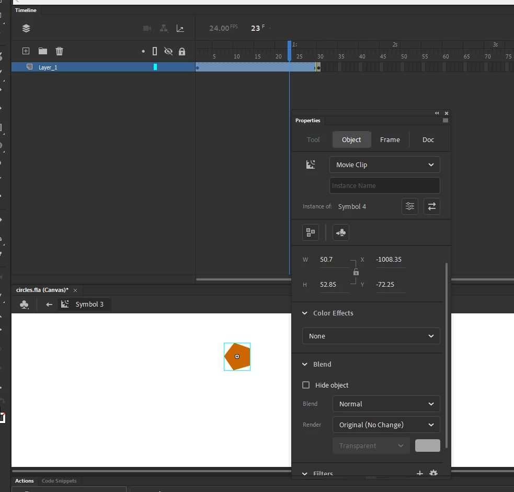Open the Color Effects None dropdown
Image resolution: width=514 pixels, height=492 pixels.
(x=371, y=336)
